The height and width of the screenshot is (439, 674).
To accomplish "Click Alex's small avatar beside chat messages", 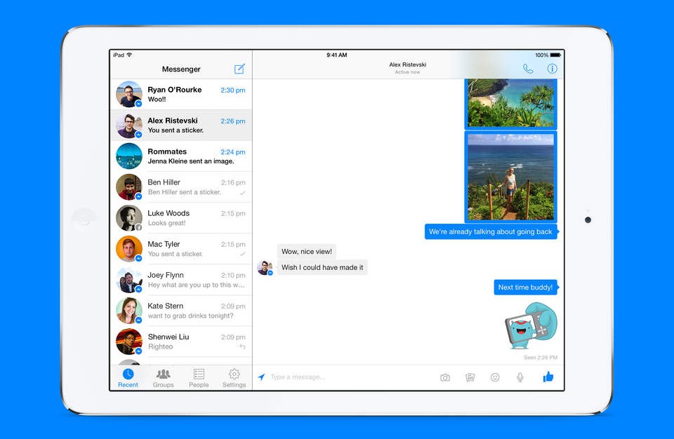I will [x=265, y=268].
